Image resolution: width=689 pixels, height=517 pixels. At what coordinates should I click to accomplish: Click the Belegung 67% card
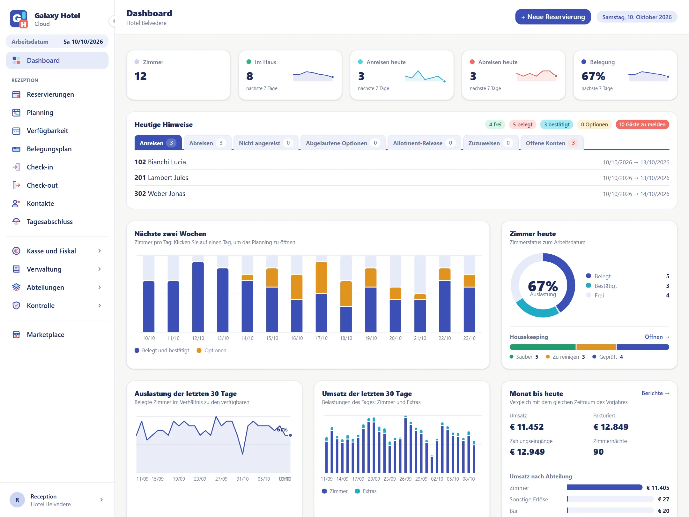click(x=625, y=75)
